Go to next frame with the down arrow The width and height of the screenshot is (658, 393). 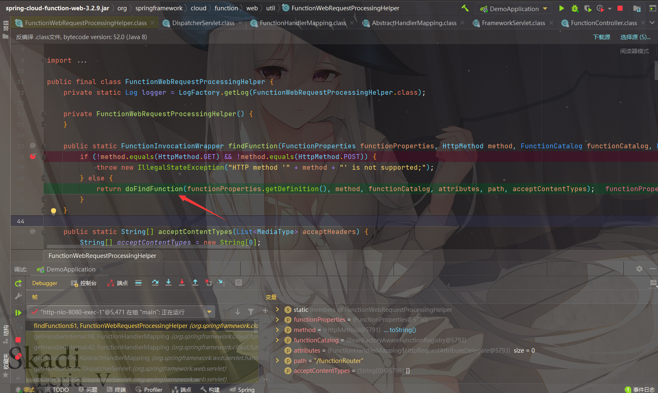coord(237,312)
